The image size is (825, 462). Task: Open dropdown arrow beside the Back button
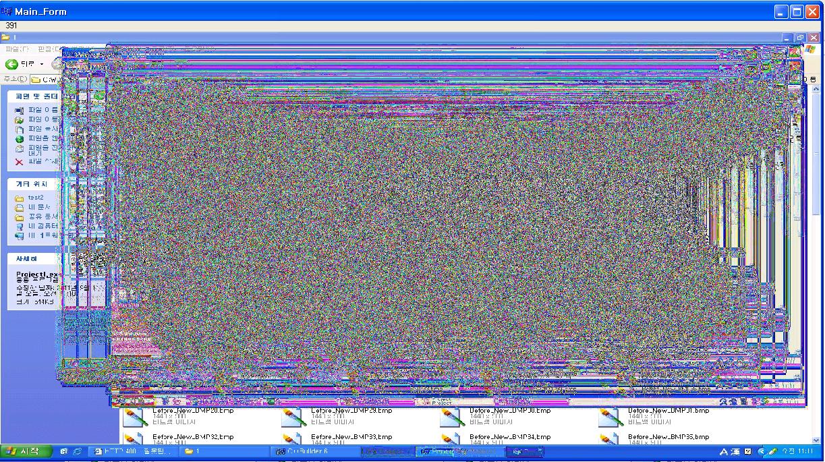(x=41, y=64)
